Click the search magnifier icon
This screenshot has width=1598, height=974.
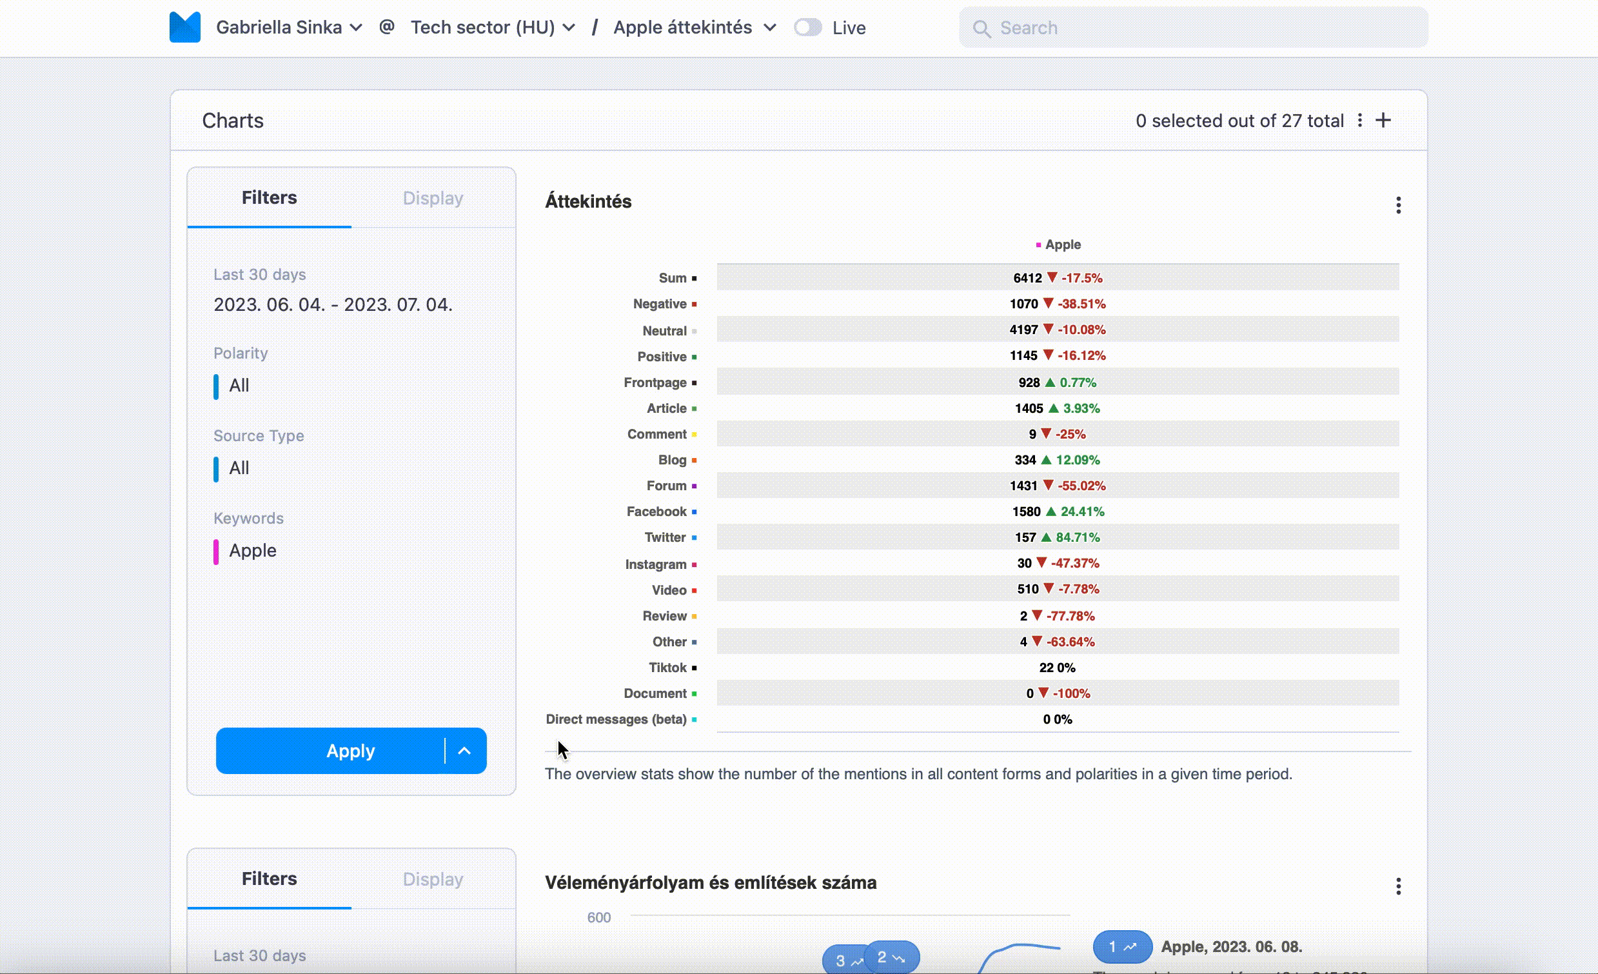pos(981,28)
